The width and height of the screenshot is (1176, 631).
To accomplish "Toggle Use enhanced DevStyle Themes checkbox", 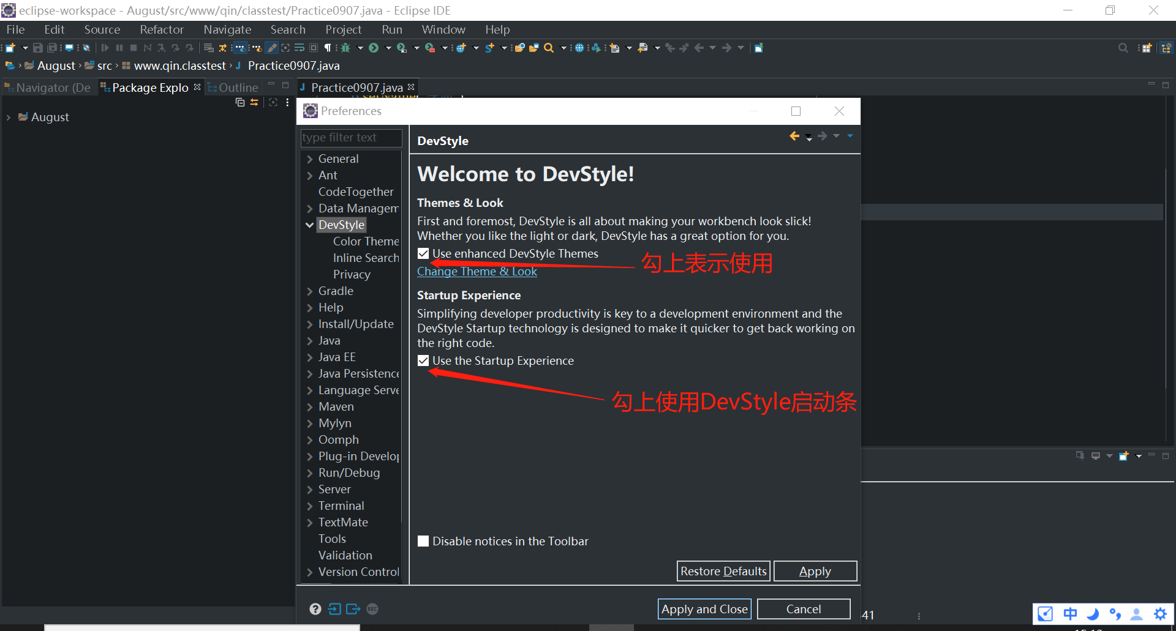I will [x=423, y=253].
